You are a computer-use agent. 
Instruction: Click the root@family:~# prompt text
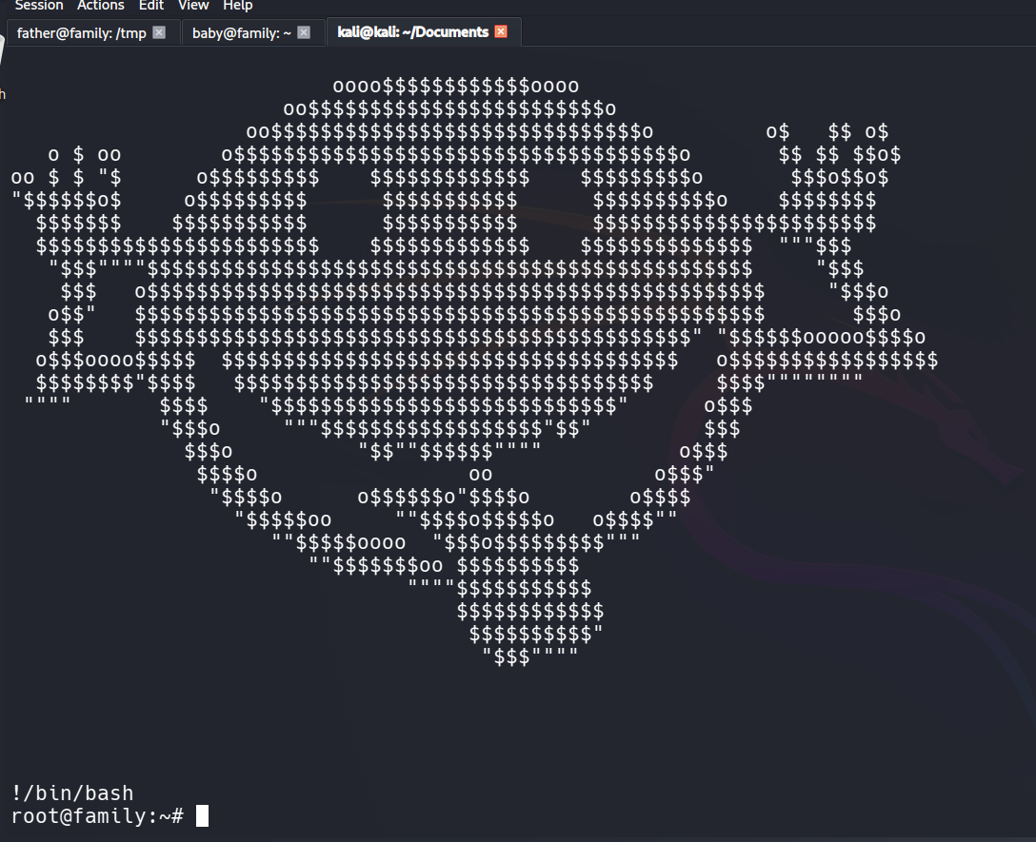95,815
